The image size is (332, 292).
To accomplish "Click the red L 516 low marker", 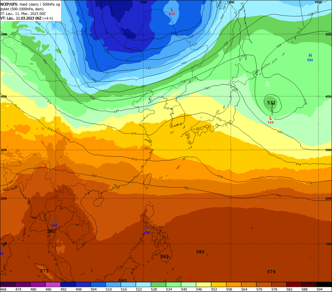I will point(172,11).
